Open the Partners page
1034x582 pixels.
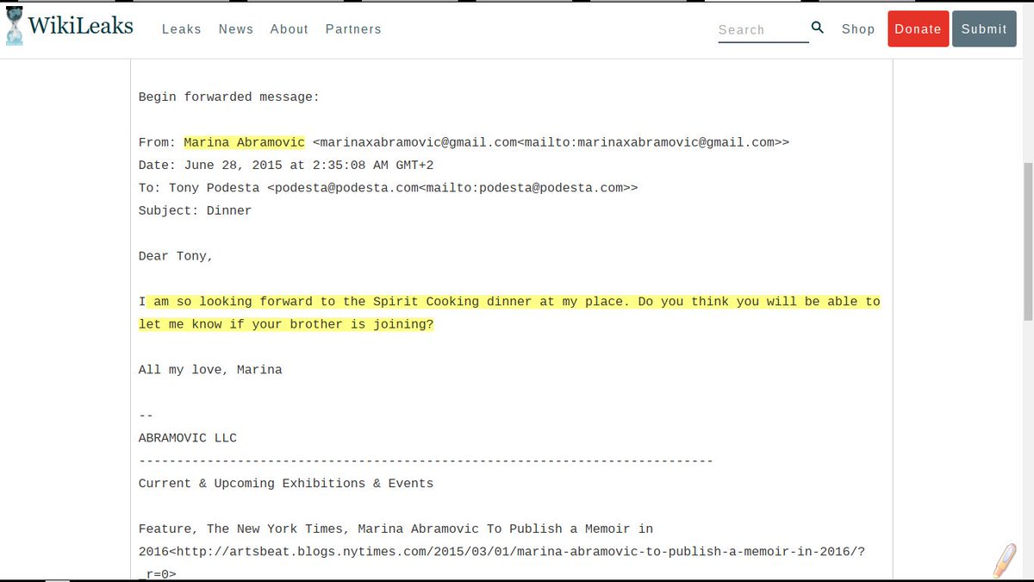[x=353, y=29]
